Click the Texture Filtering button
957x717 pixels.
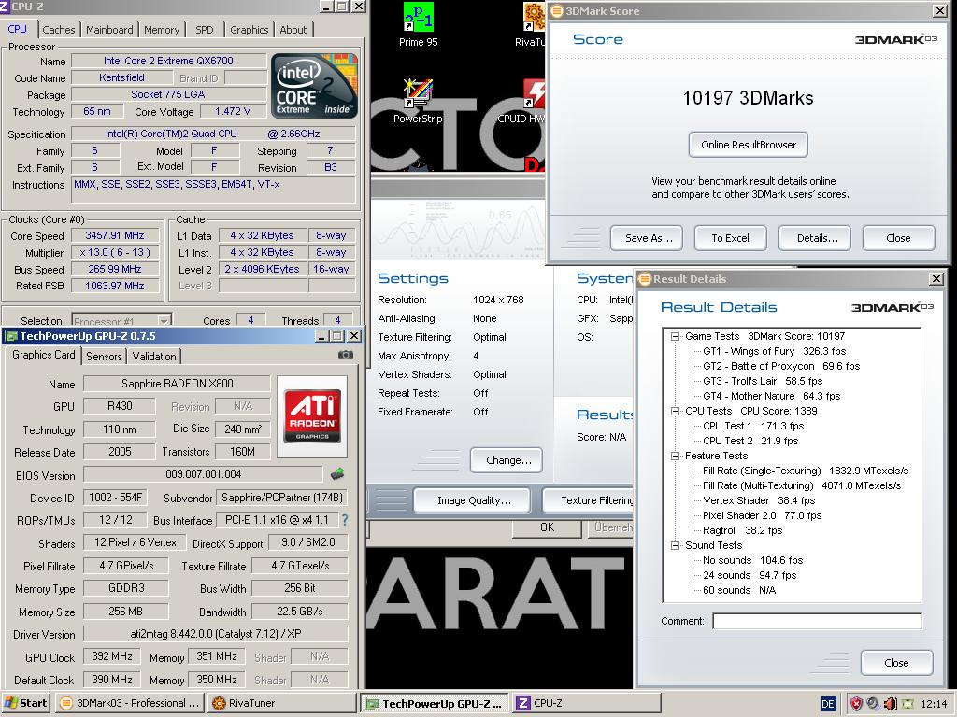coord(589,500)
